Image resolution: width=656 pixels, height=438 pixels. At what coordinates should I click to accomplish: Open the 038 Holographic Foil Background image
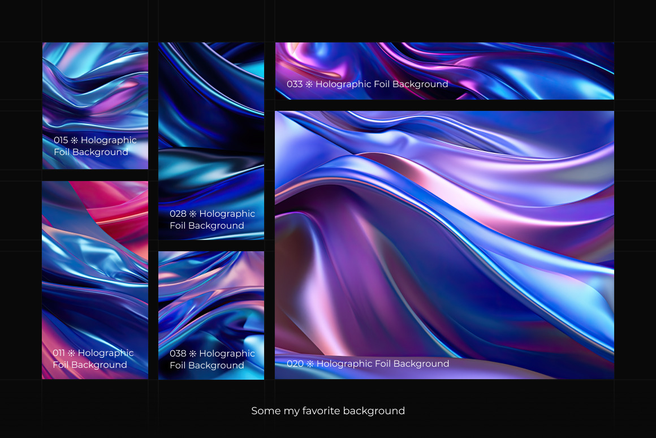click(211, 315)
